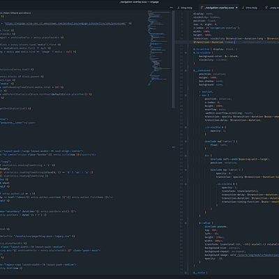Click the '&.is-active { display: block; }' line
This screenshot has width=279, height=279.
click(216, 50)
